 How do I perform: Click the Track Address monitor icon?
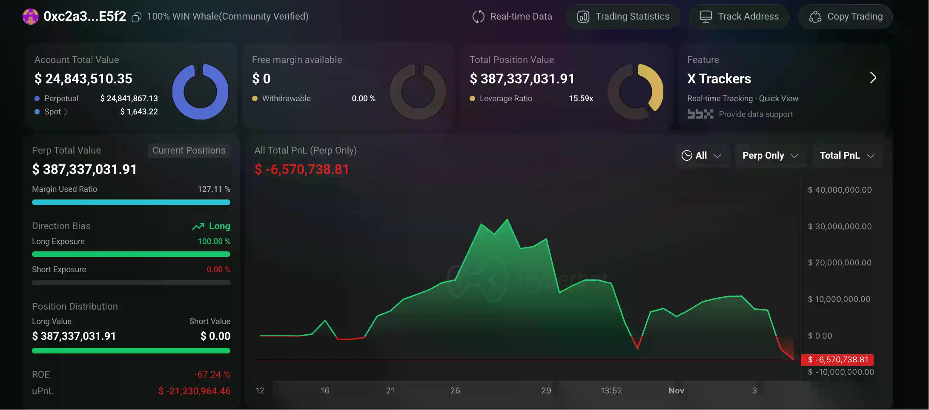(705, 17)
